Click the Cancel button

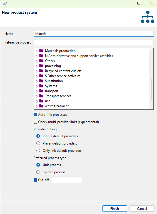click(x=142, y=208)
